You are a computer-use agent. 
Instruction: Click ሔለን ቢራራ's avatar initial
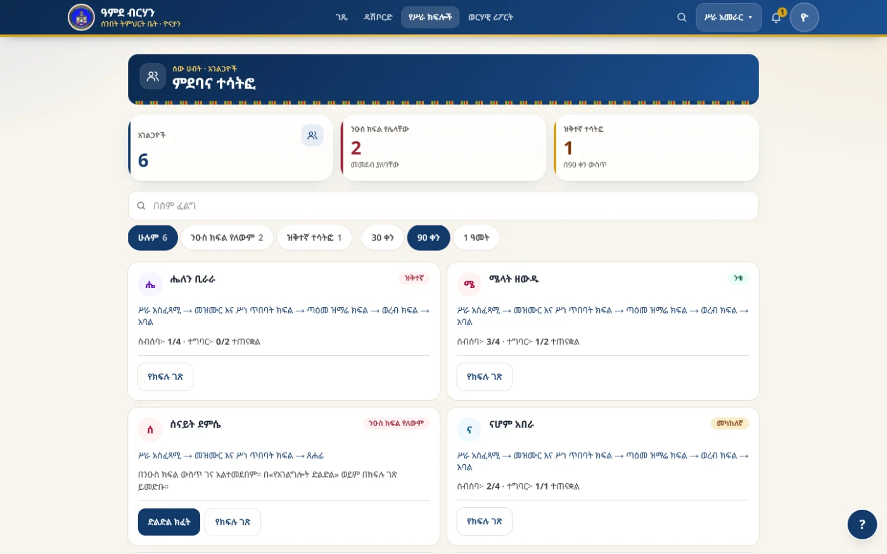150,285
